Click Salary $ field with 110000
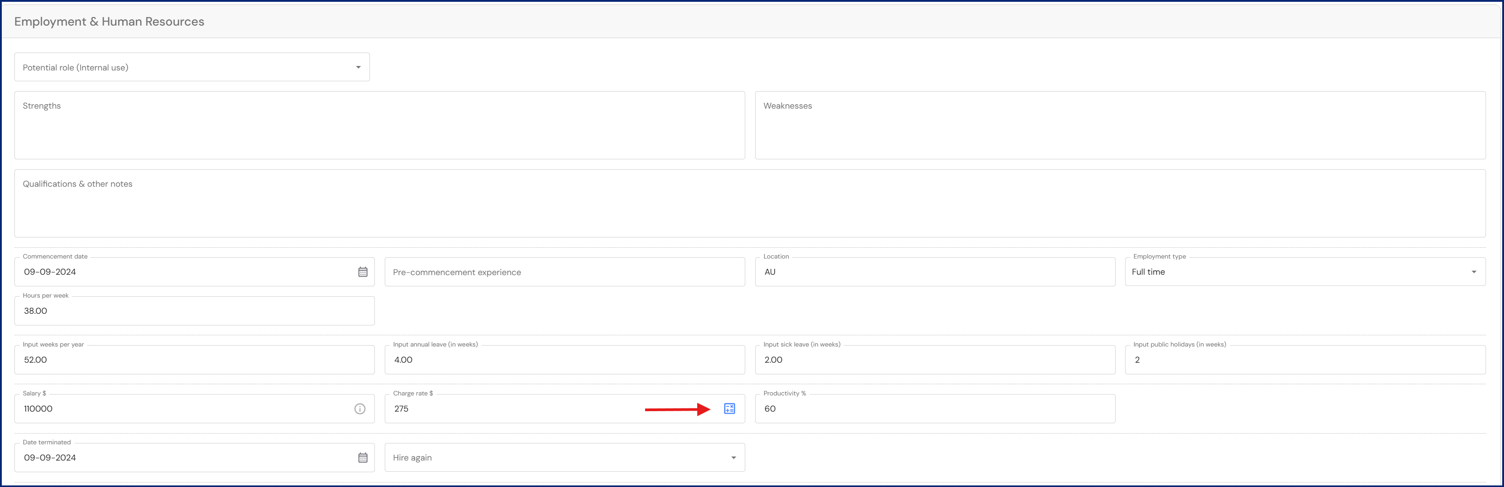 coord(181,409)
